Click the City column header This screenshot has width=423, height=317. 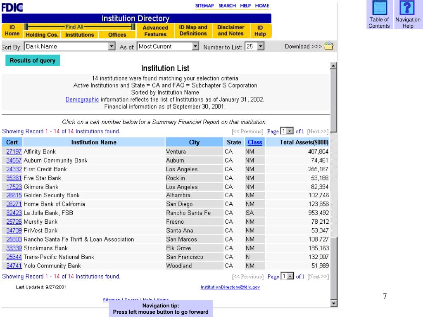pos(194,142)
